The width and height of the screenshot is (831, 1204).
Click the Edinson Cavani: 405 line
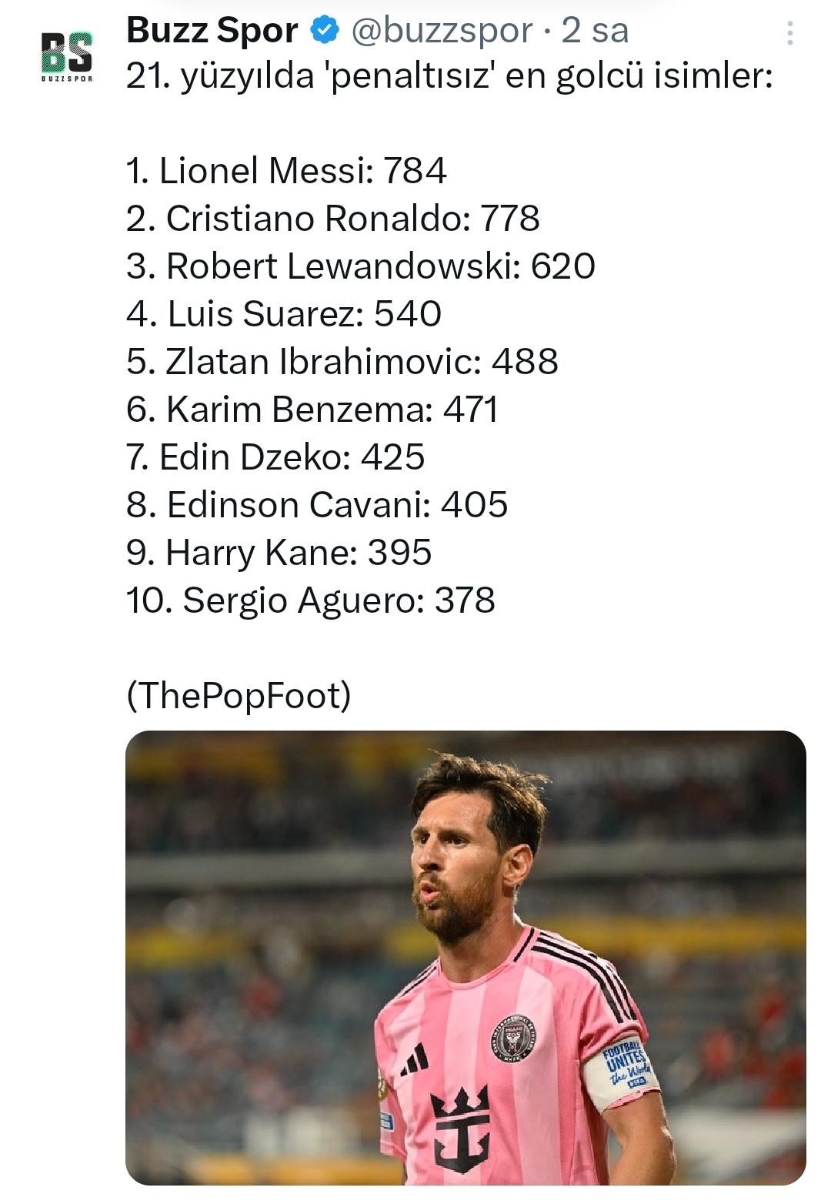(316, 505)
